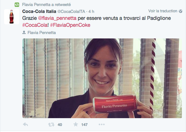Image resolution: width=186 pixels, height=132 pixels.
Task: Click the globe translation icon
Action: [x=181, y=11]
